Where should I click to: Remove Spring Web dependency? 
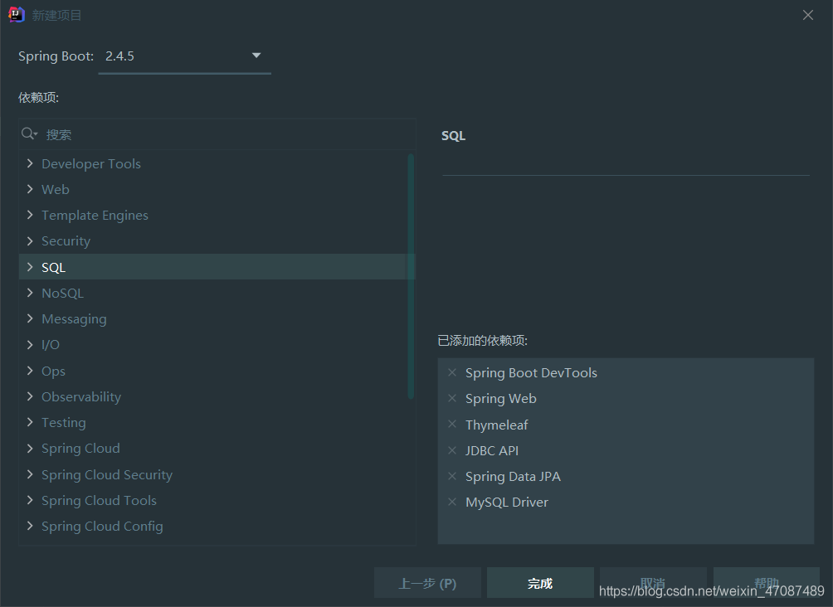(452, 398)
